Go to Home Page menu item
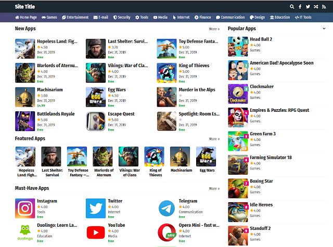Screen dimensions: 333x247 26,17
